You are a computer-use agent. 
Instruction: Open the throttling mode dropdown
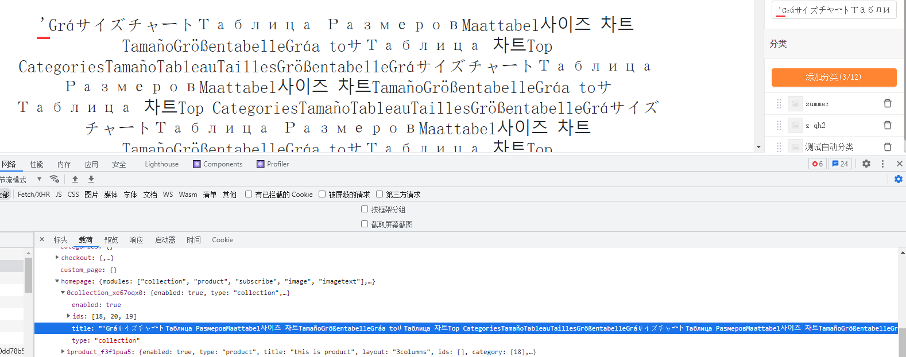(21, 180)
